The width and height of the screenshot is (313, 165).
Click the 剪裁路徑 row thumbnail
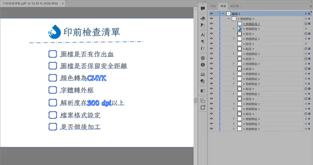[x=239, y=24]
